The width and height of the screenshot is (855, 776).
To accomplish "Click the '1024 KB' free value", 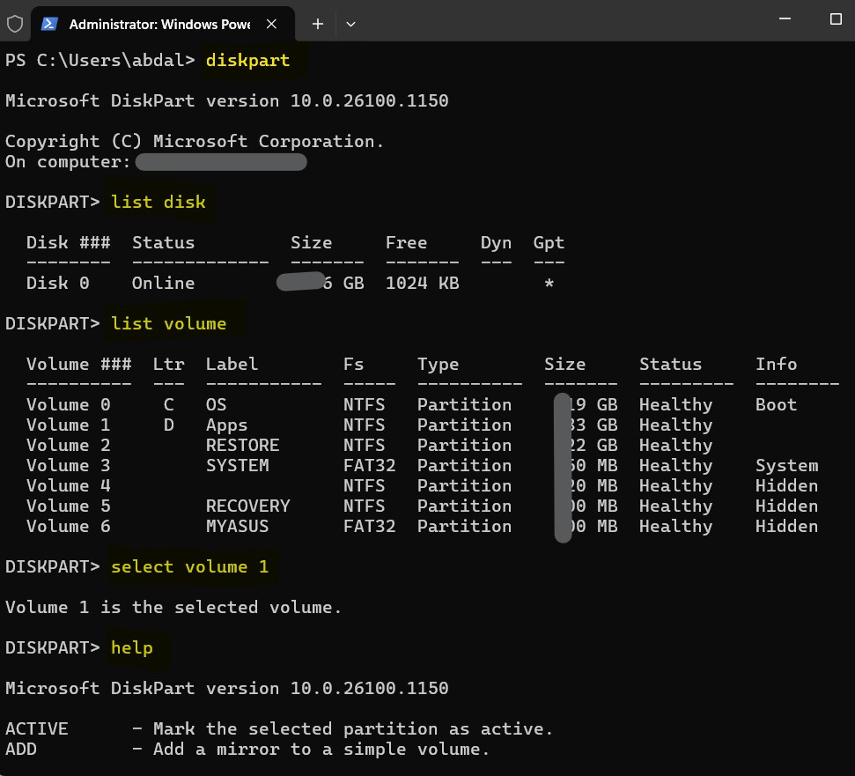I will click(422, 283).
